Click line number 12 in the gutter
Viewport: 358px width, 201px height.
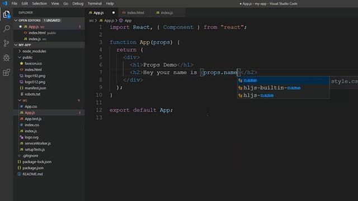[99, 110]
